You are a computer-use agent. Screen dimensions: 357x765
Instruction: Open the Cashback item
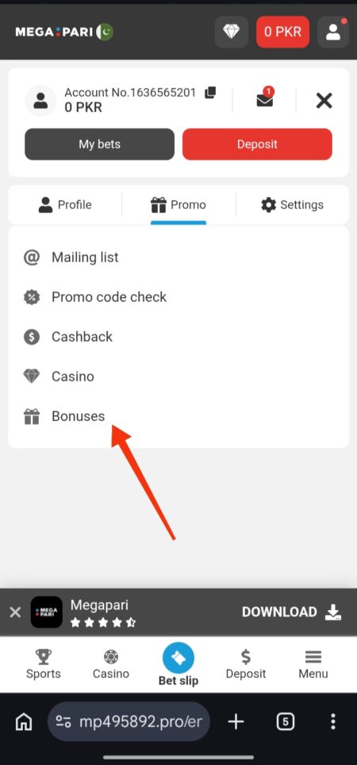[178, 337]
